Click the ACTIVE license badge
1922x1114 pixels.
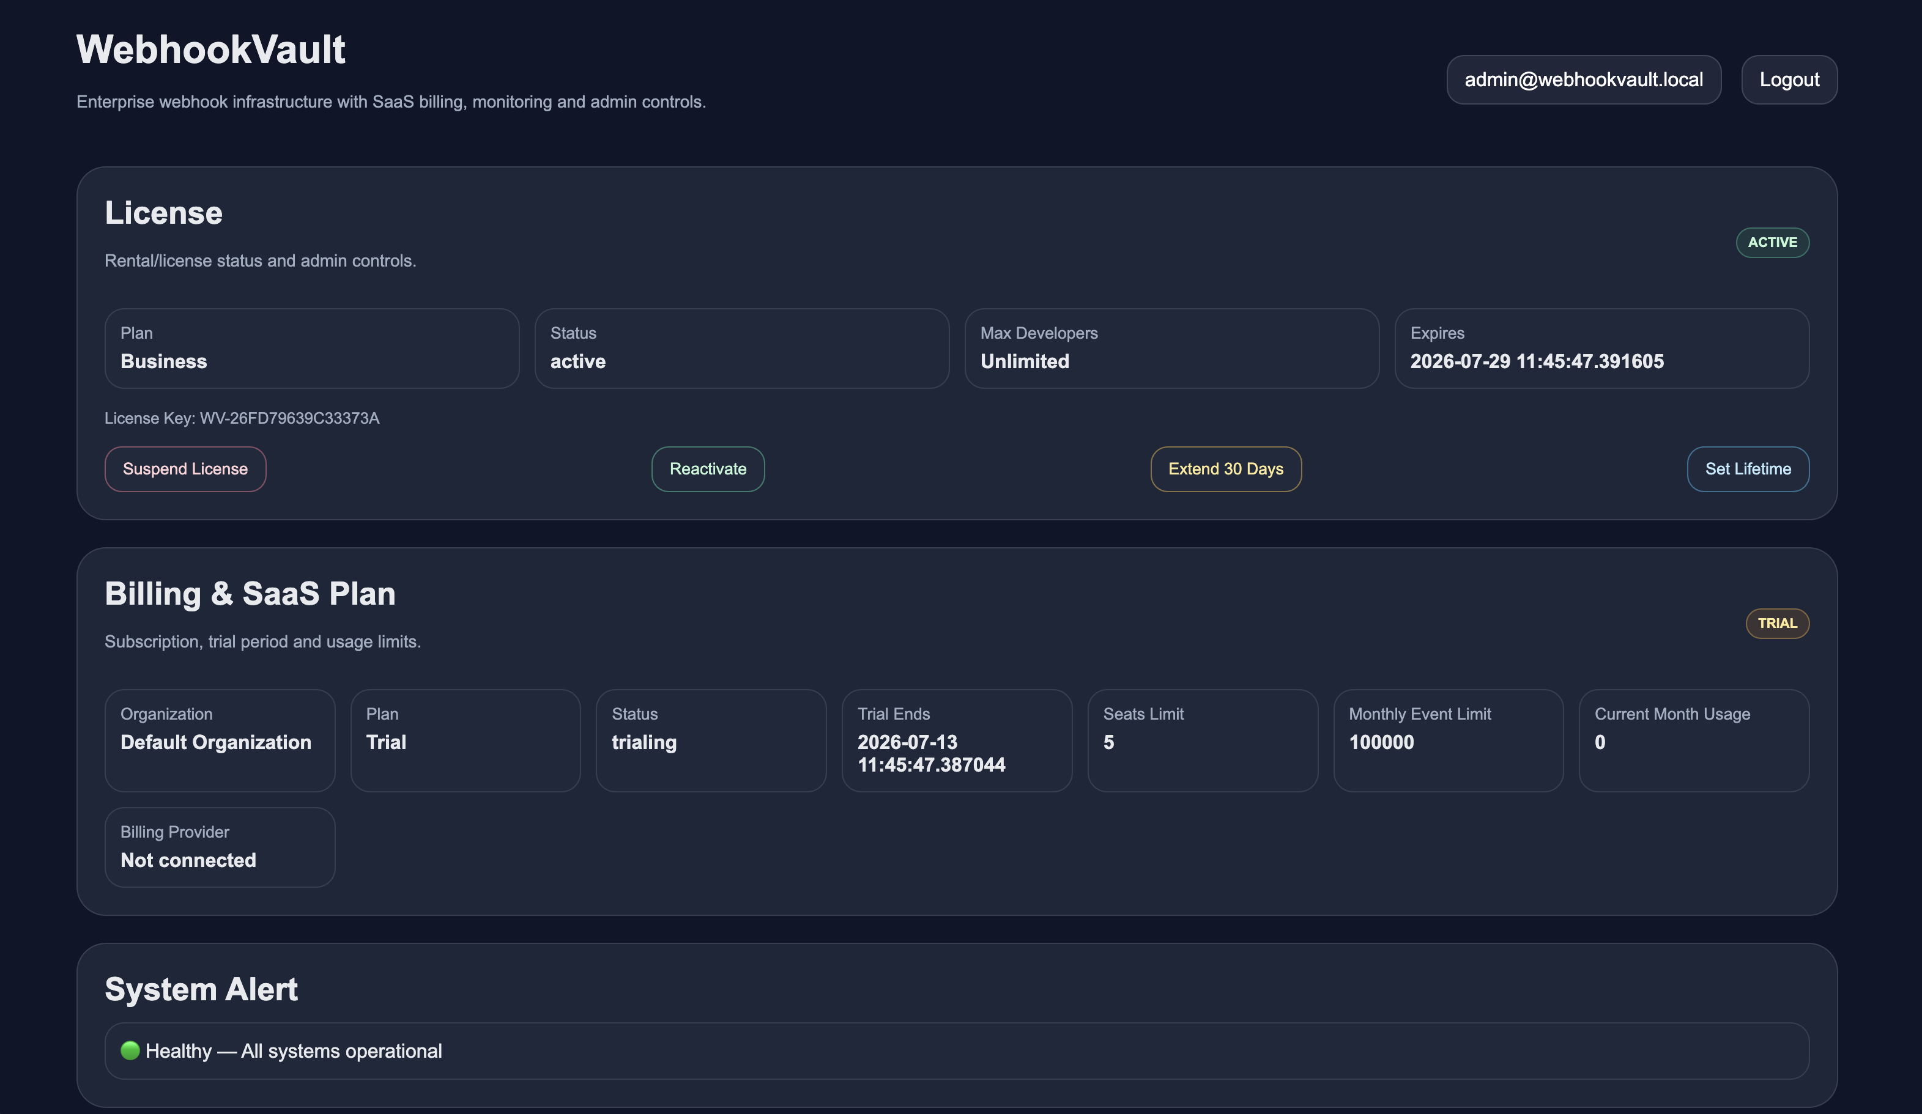(x=1773, y=243)
